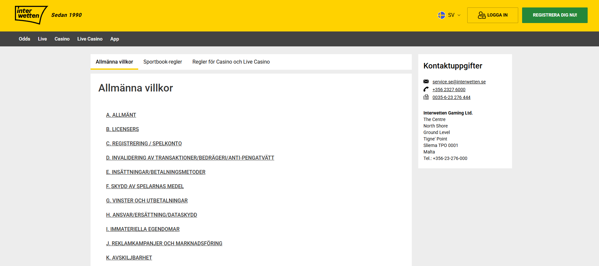Select the Allmänna villkor tab
The height and width of the screenshot is (266, 599).
[114, 62]
